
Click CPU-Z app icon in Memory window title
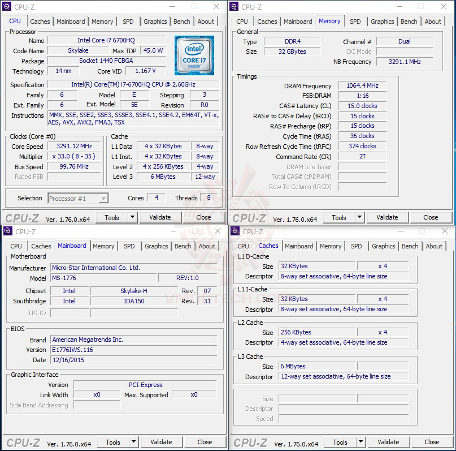[x=234, y=6]
